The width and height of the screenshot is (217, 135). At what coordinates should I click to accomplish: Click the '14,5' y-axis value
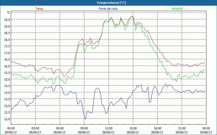pos(7,86)
